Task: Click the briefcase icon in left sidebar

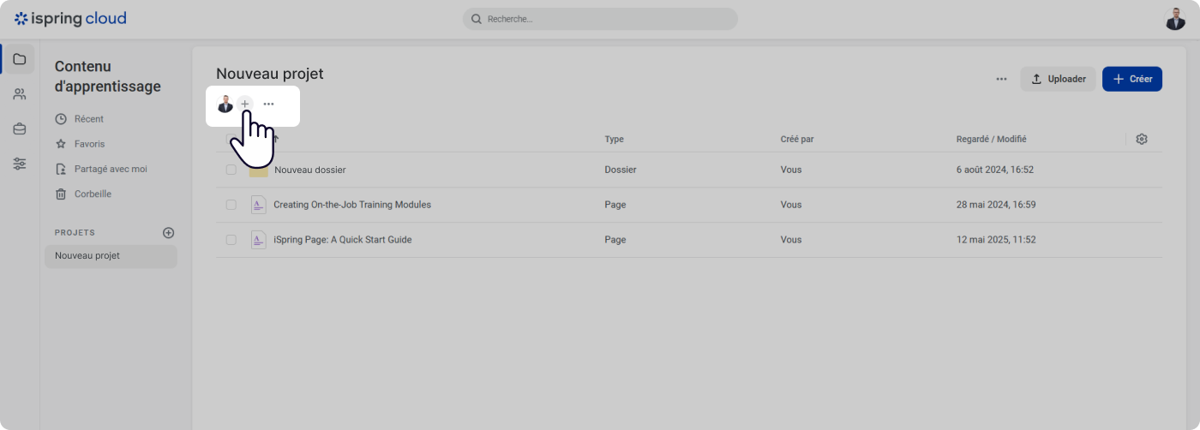Action: [x=19, y=129]
